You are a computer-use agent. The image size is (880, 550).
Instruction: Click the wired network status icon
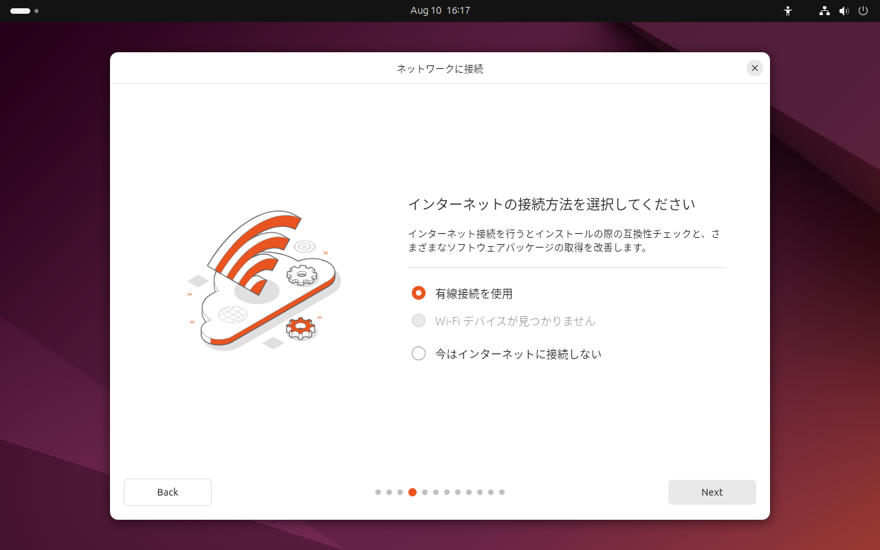(x=824, y=11)
